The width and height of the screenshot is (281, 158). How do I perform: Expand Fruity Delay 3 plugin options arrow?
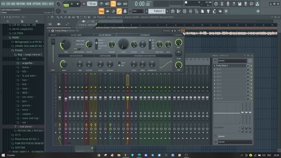coord(49,31)
